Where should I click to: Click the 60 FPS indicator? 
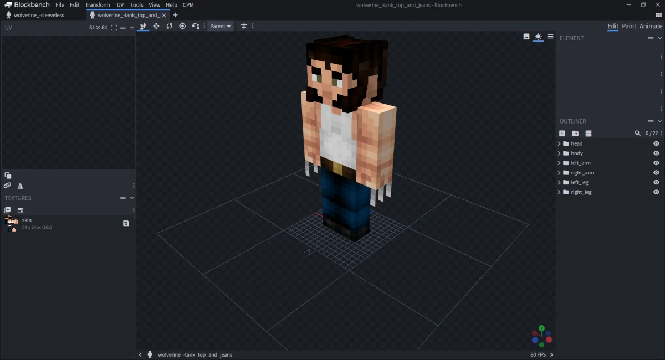point(538,354)
